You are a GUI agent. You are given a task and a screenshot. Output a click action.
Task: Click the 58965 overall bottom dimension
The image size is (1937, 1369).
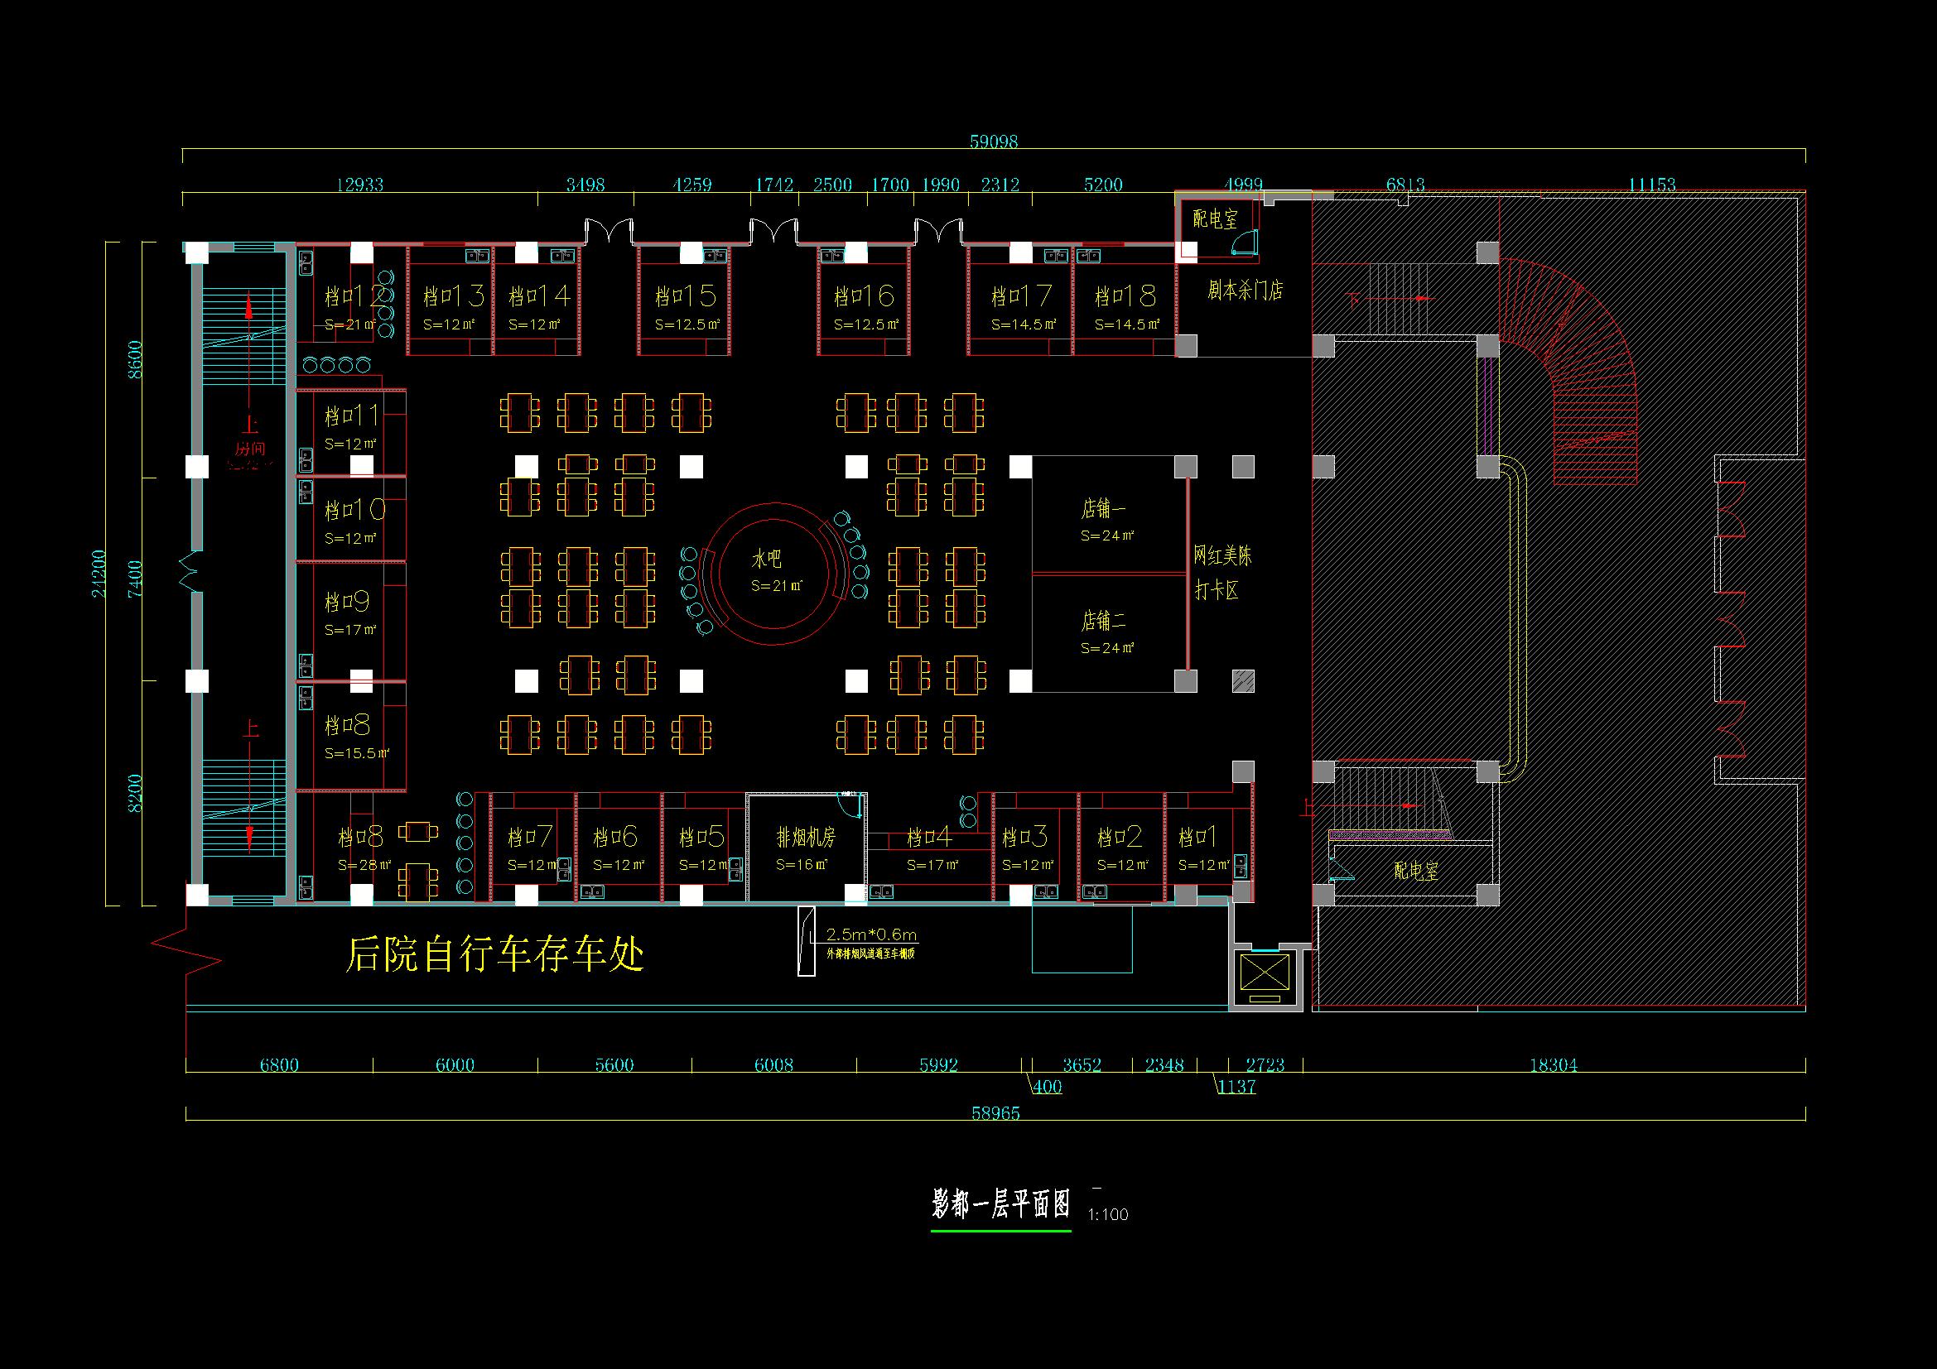[x=995, y=1112]
